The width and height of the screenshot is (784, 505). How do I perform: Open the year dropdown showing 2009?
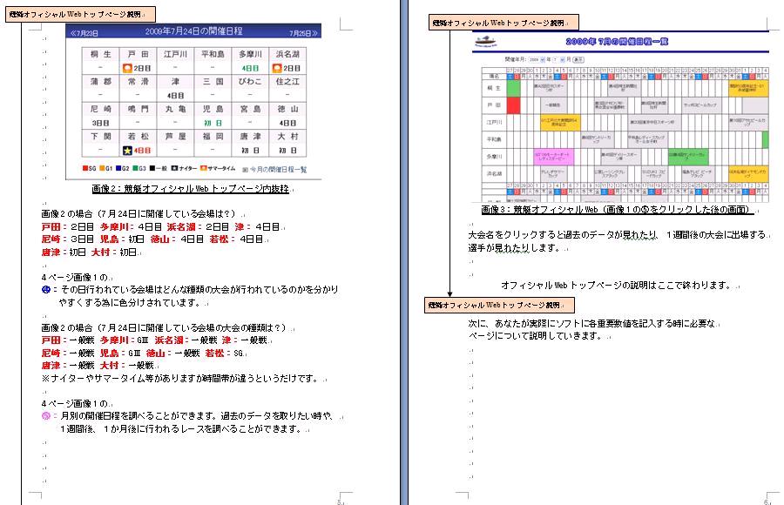[x=537, y=59]
